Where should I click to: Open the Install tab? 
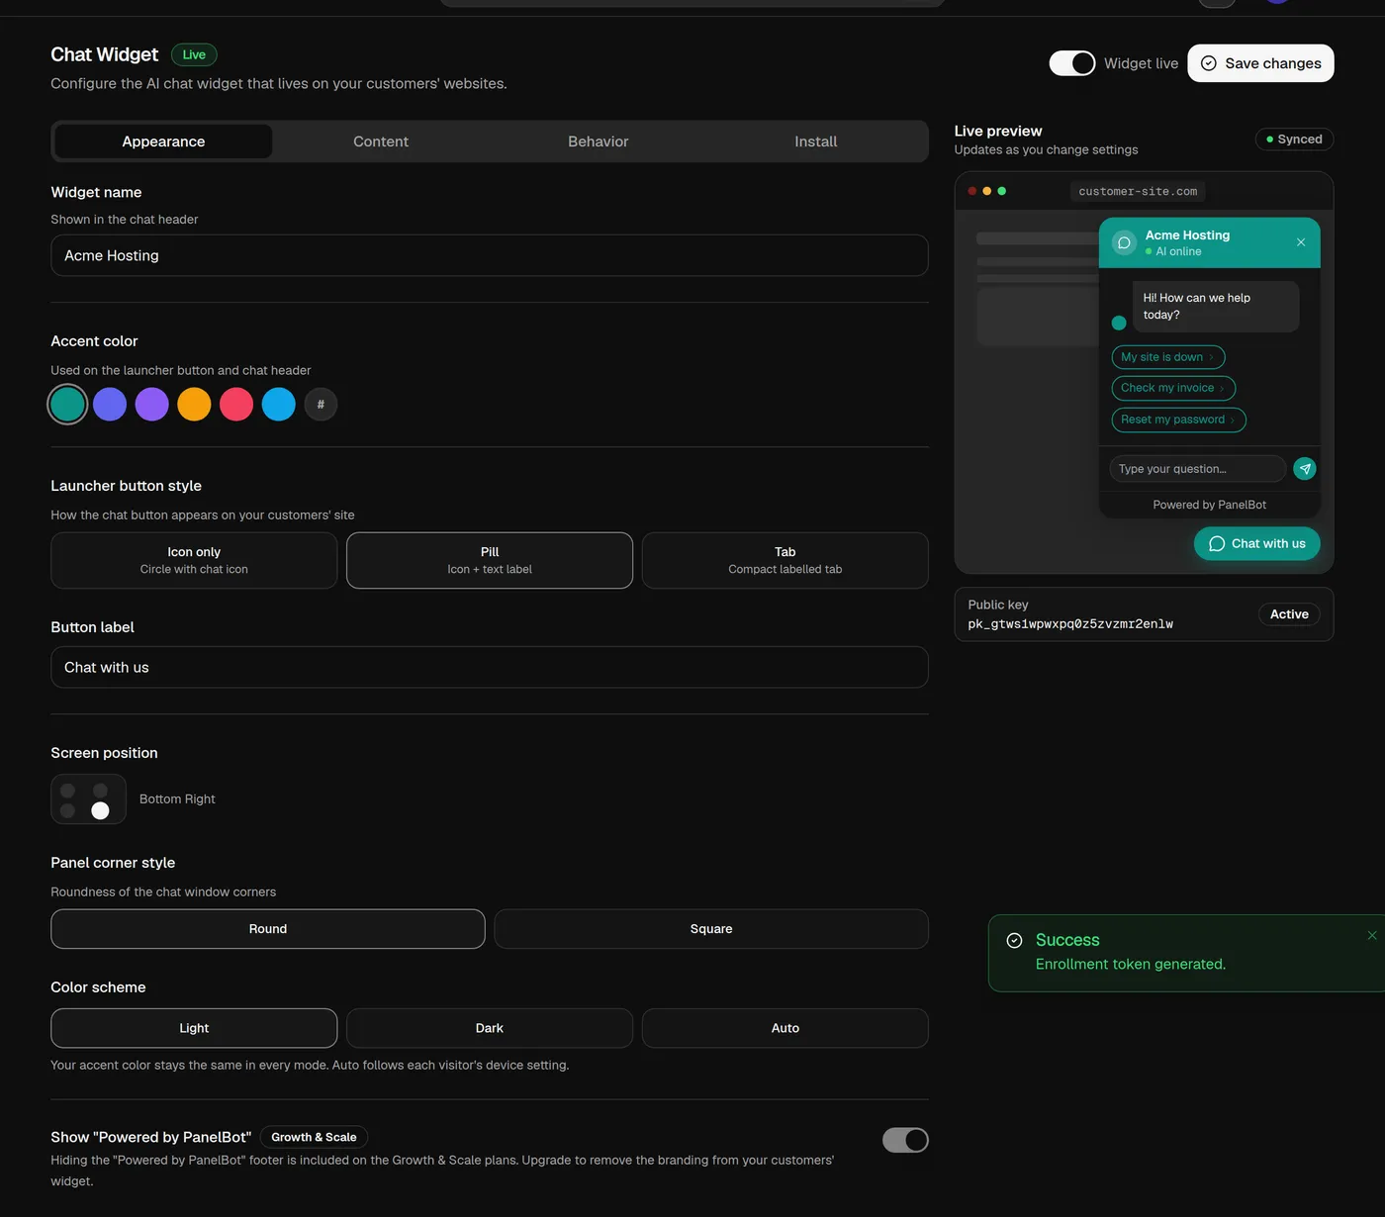[816, 141]
